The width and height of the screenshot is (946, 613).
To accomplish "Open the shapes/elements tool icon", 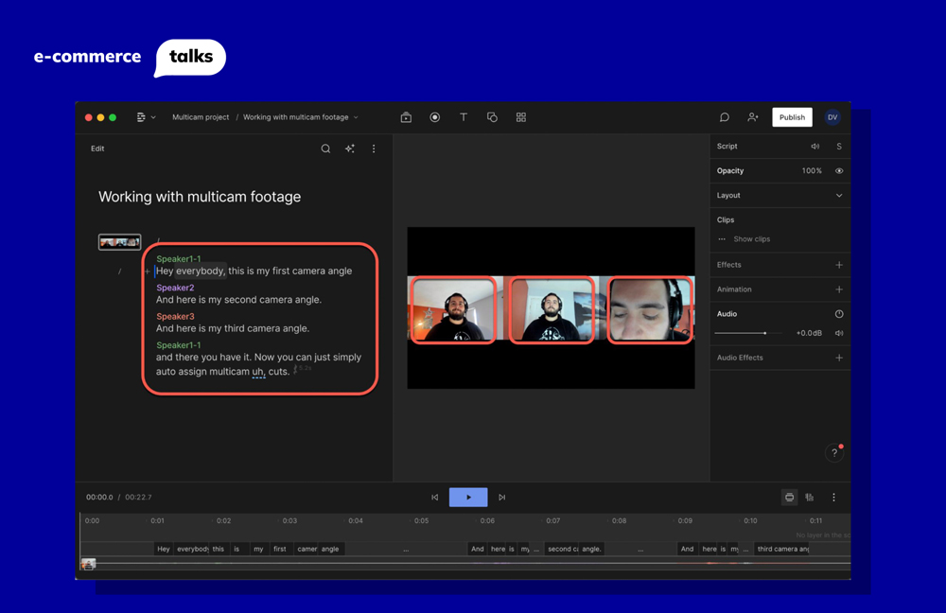I will pyautogui.click(x=493, y=116).
